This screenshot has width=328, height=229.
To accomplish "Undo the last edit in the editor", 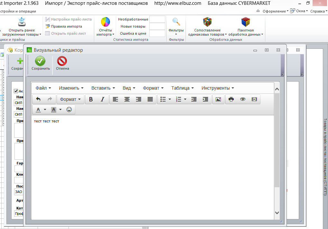I will tap(38, 99).
